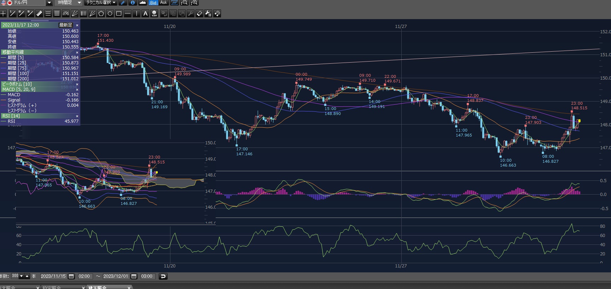Image resolution: width=611 pixels, height=289 pixels.
Task: Open the 1時間足 timeframe dropdown
Action: click(x=79, y=3)
